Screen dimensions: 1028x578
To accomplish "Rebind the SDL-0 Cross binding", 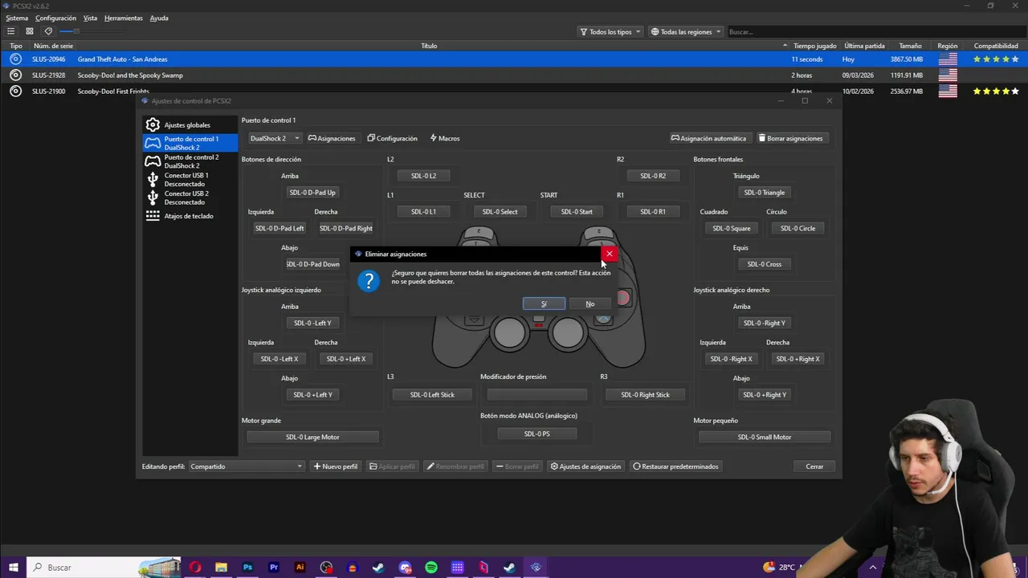I will (764, 264).
